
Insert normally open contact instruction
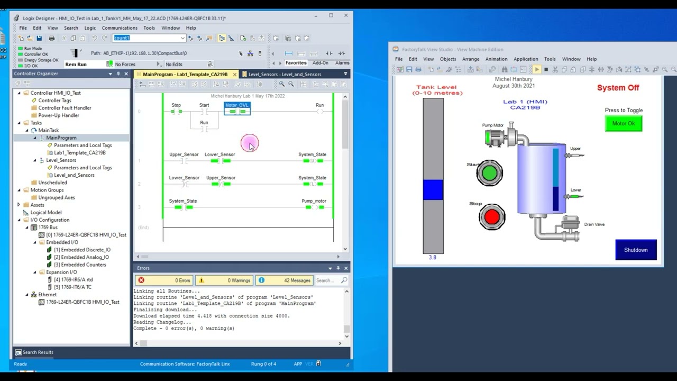tap(329, 53)
